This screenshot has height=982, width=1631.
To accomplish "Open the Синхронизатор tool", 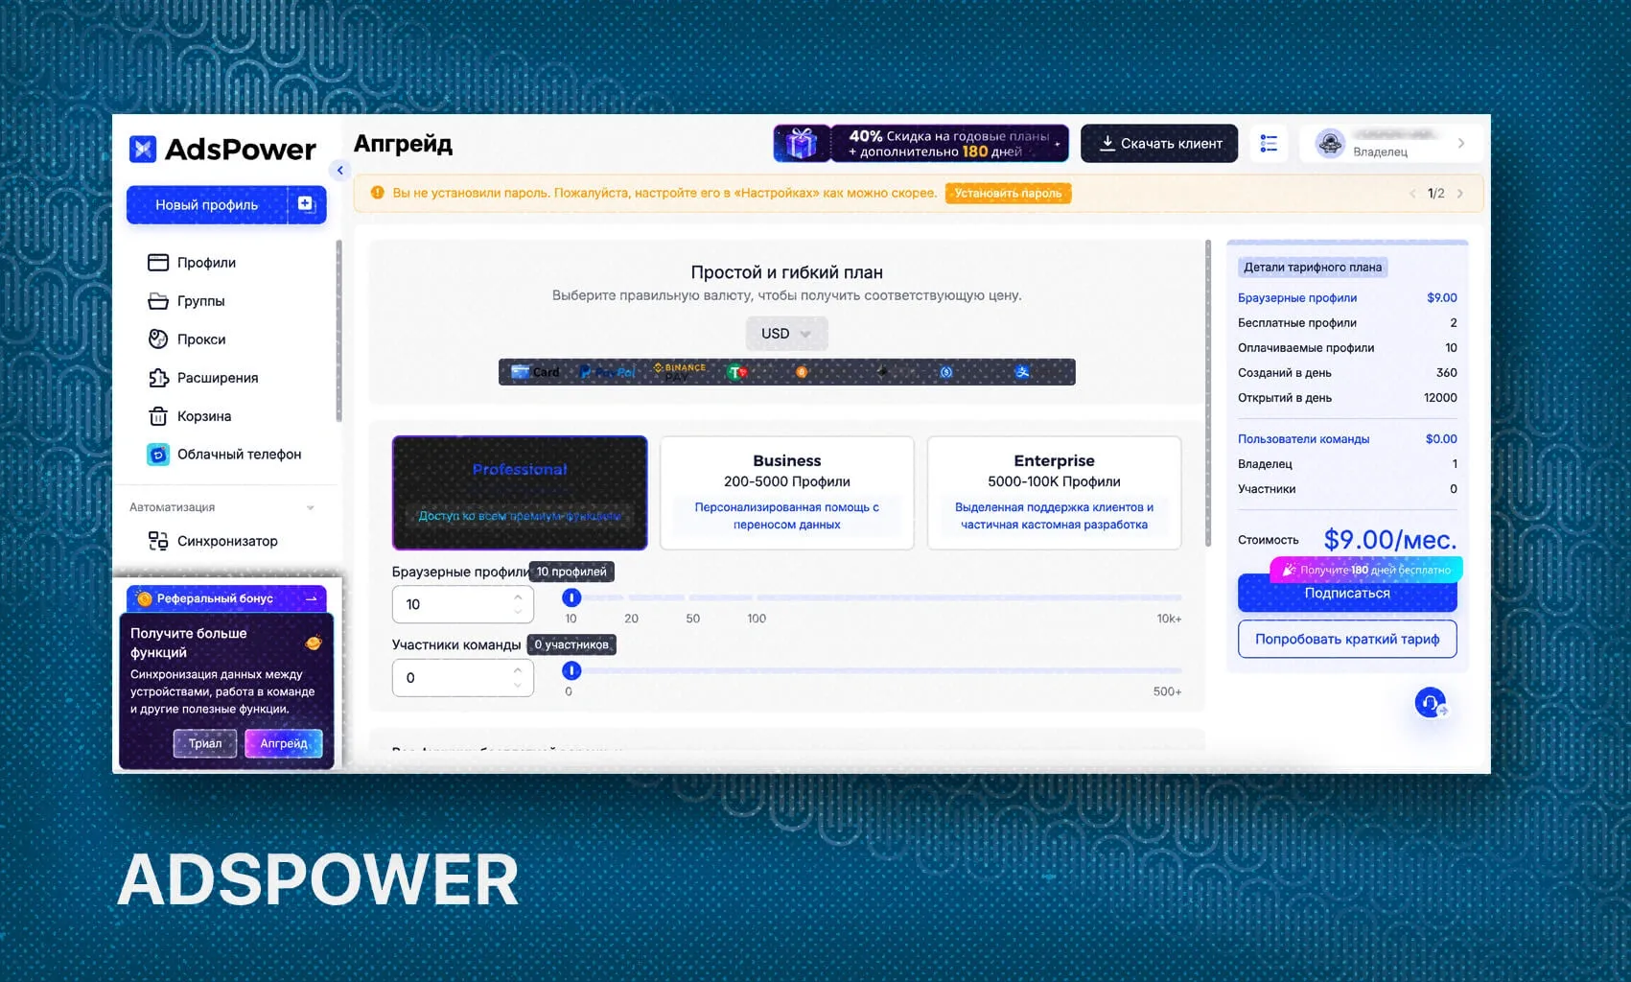I will click(213, 541).
